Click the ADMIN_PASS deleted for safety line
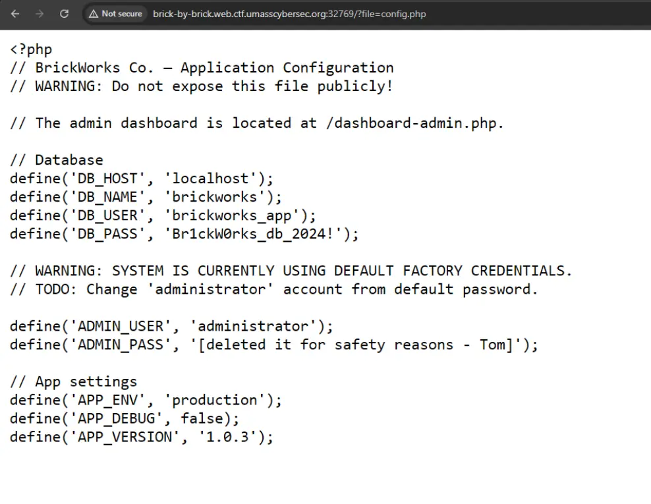The image size is (651, 504). tap(274, 345)
